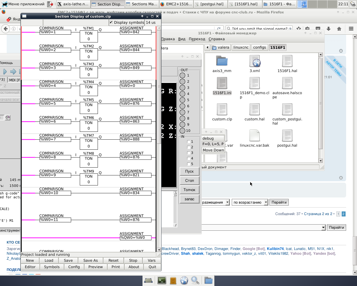Select the custom_postgui.hal file icon
Viewport: 357px width, 286px height.
coord(287,109)
